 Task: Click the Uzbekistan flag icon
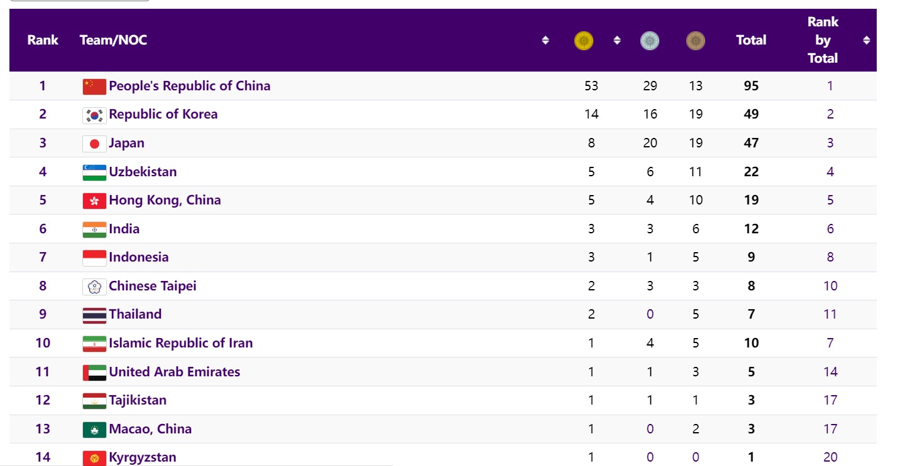pos(94,172)
